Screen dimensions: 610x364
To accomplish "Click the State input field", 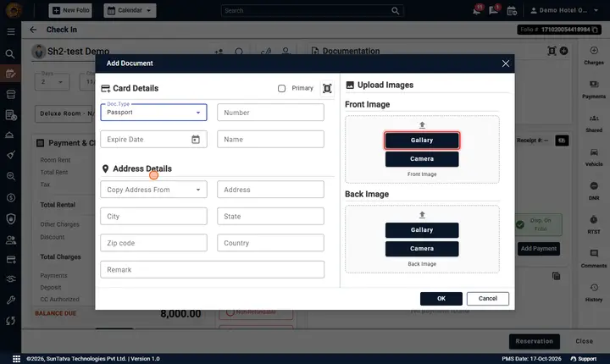I will pos(270,216).
